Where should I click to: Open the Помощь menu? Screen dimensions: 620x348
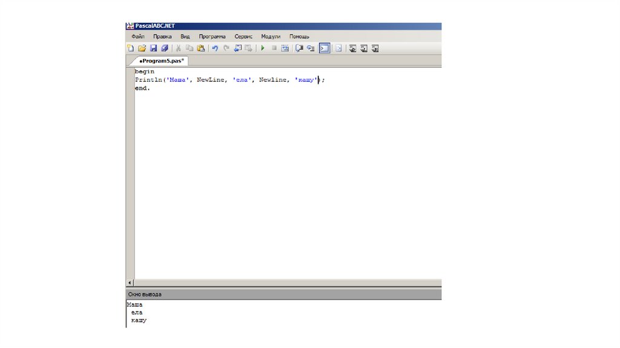pos(299,36)
